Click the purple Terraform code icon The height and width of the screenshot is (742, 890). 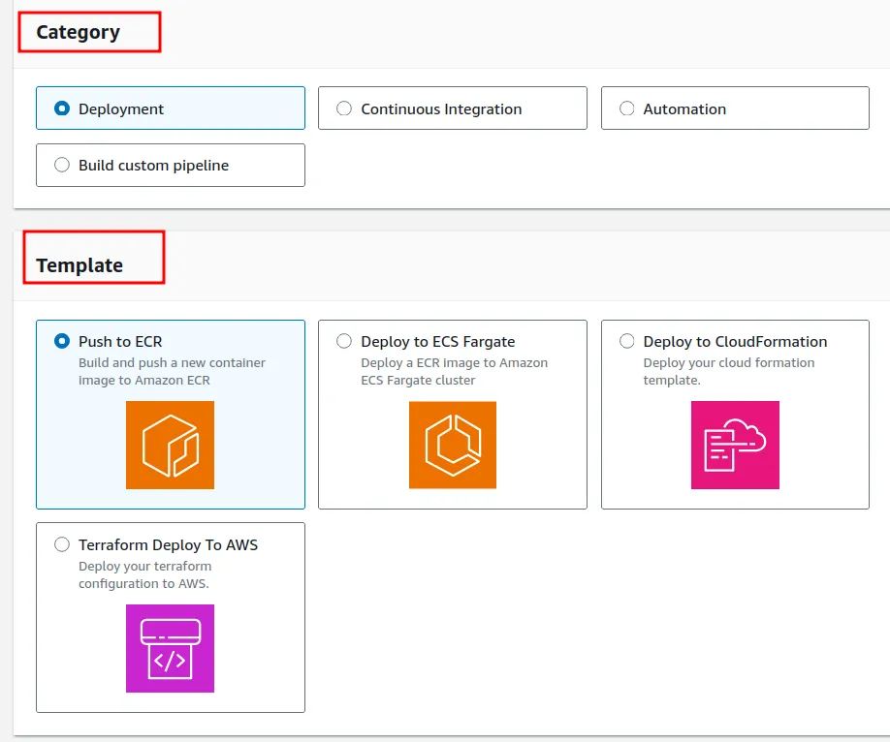[171, 648]
